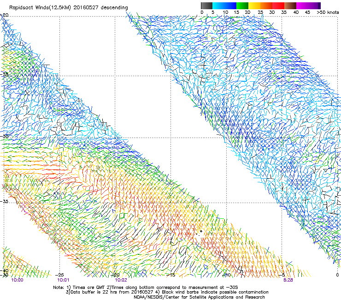This screenshot has height=300, width=341.
Task: Click the -35 latitude label on left axis
Action: (x=5, y=202)
